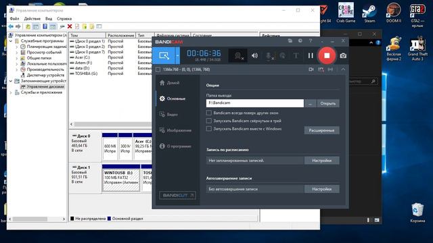Toggle webcam overlay icon in Bandicam
433x243 pixels.
[238, 56]
